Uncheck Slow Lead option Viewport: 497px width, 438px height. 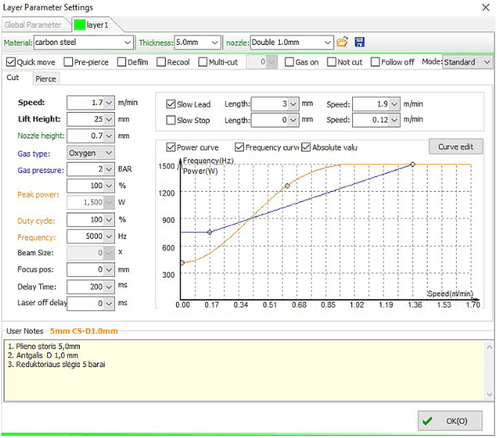(x=171, y=104)
